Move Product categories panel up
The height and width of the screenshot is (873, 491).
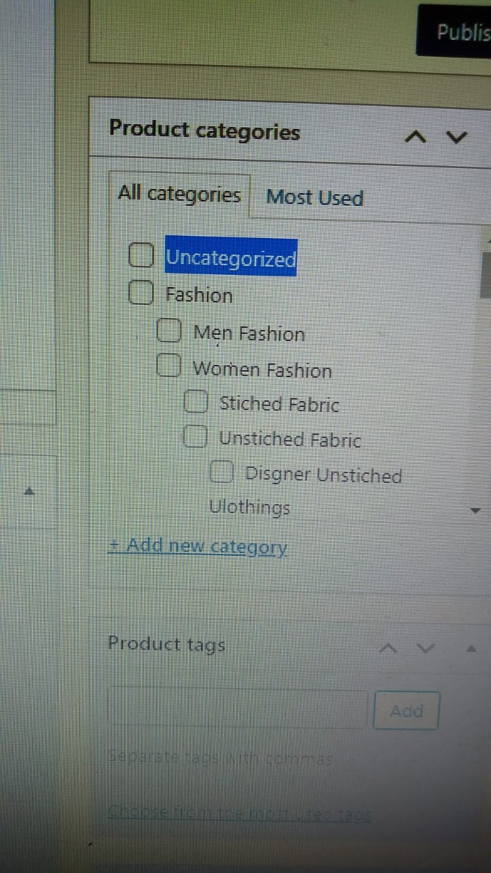(415, 138)
